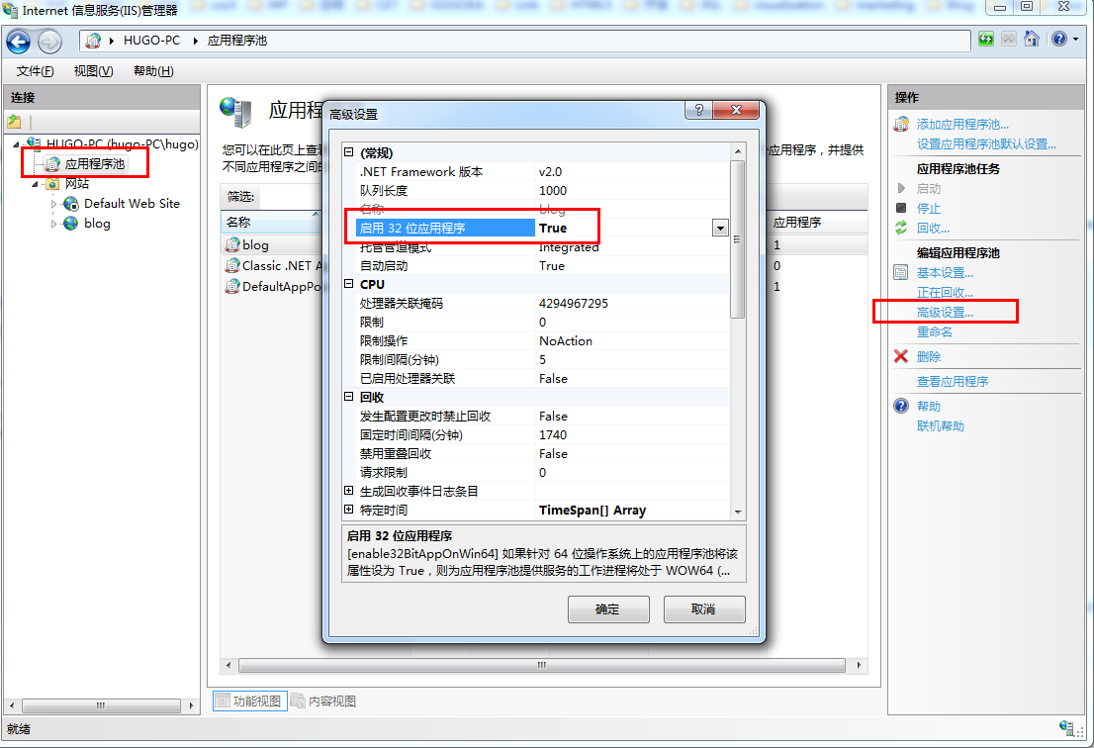The image size is (1094, 748).
Task: Expand 生成回收事件日志条目 property group
Action: coord(349,491)
